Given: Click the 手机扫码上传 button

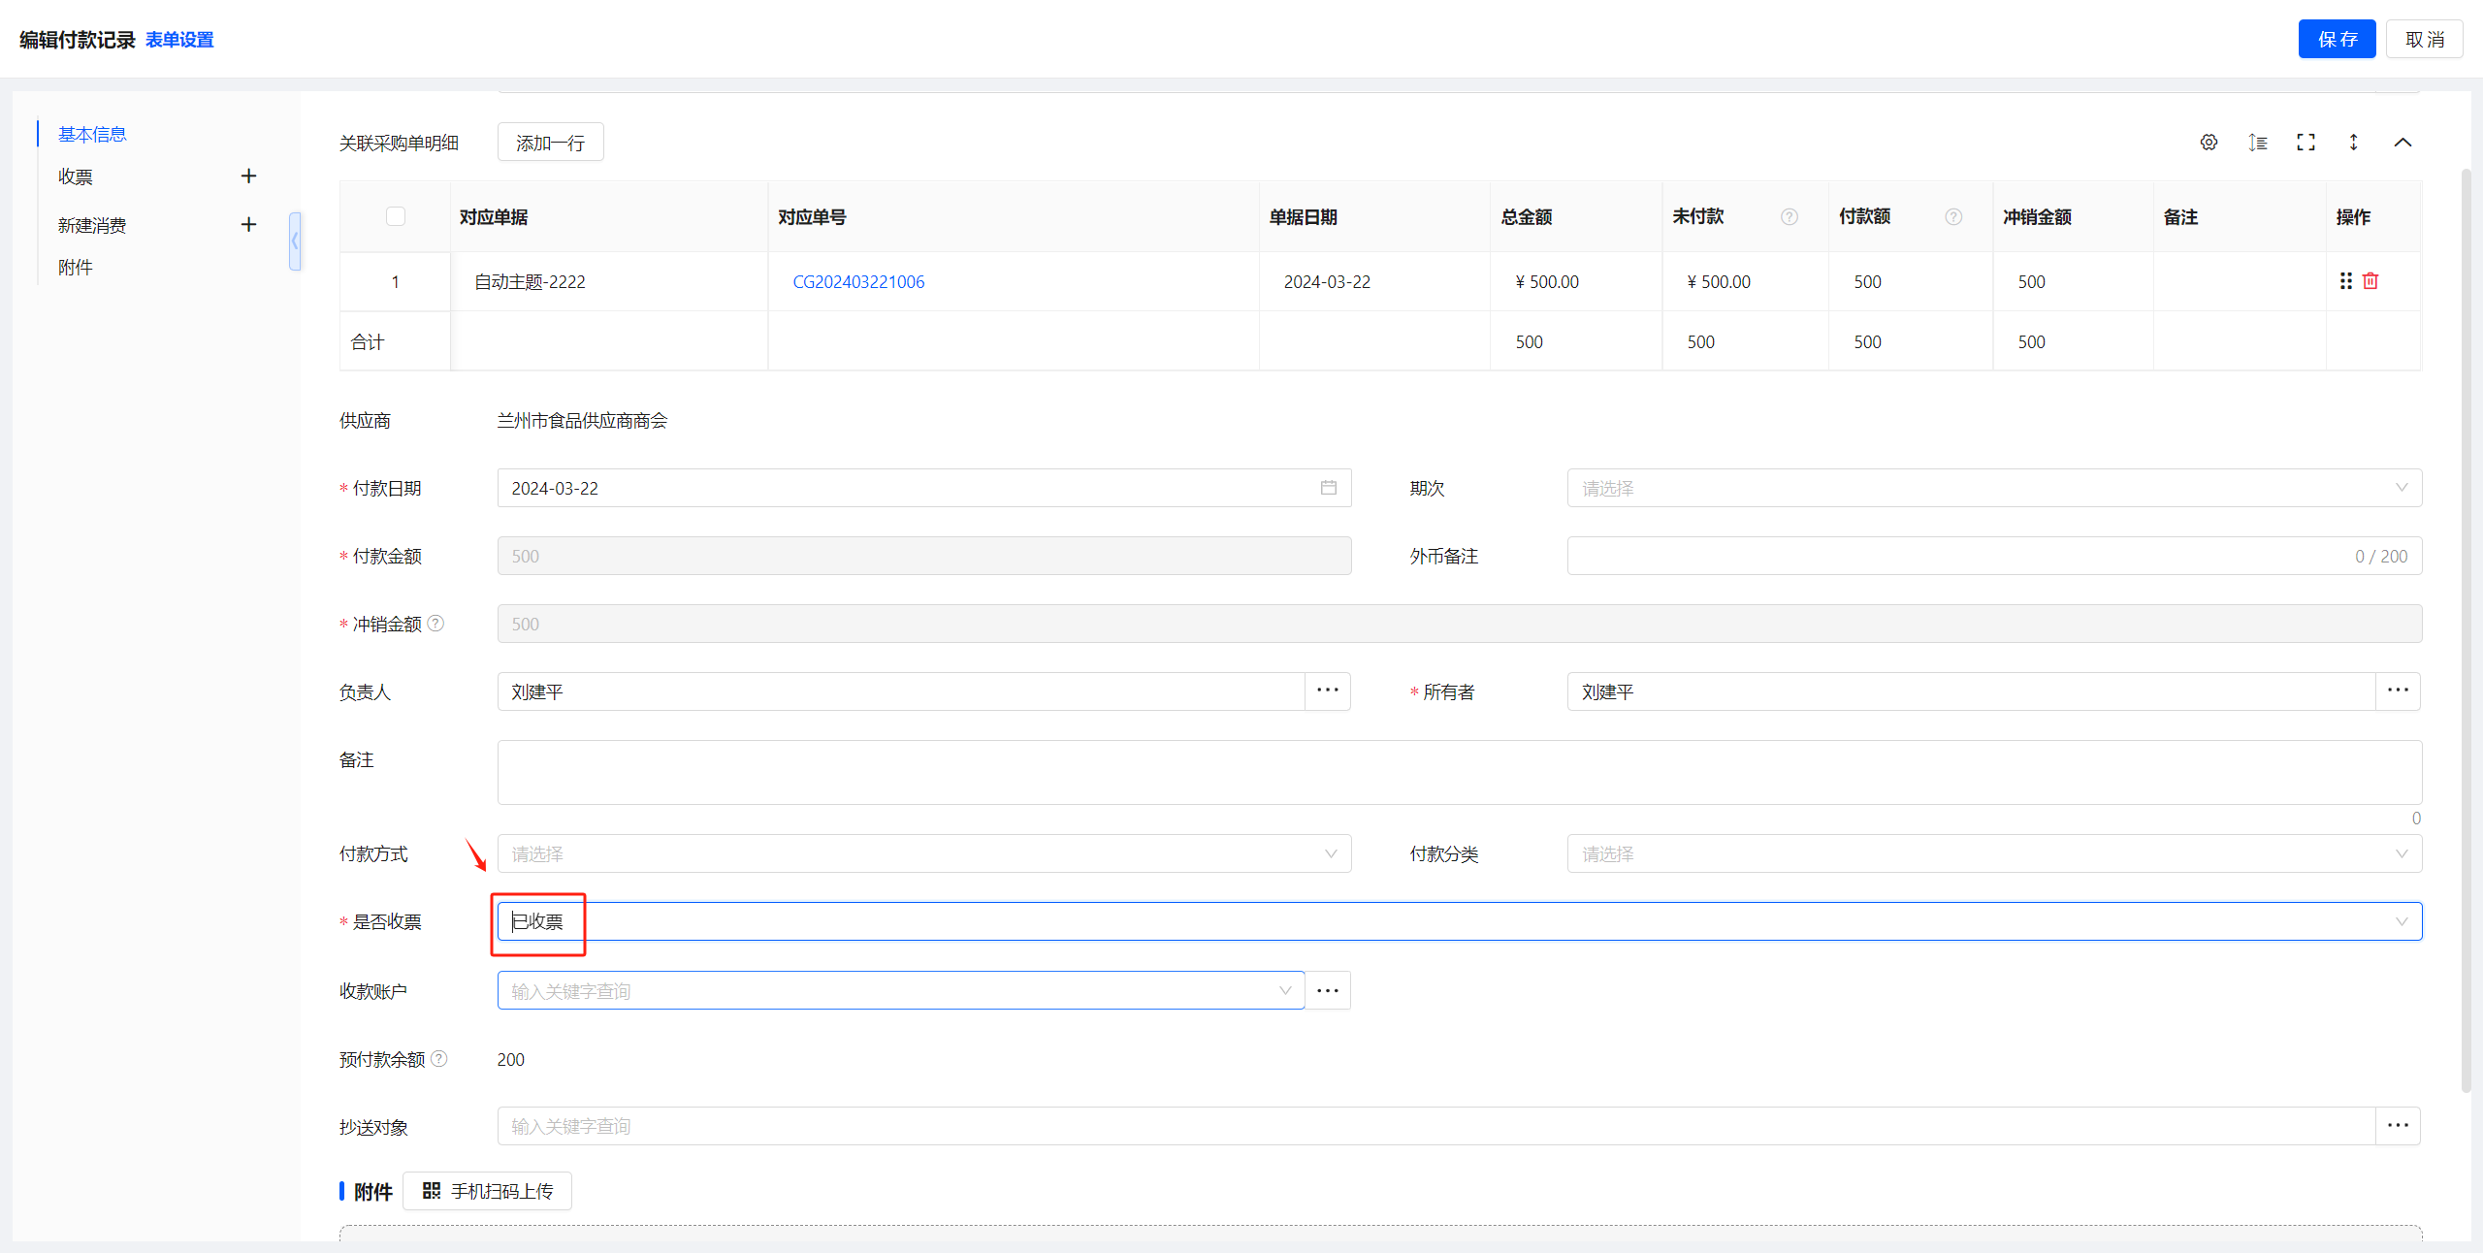Looking at the screenshot, I should (x=487, y=1191).
